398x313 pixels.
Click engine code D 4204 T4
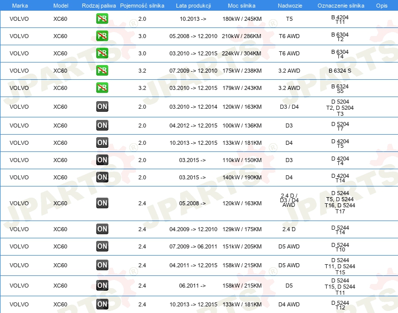point(340,161)
